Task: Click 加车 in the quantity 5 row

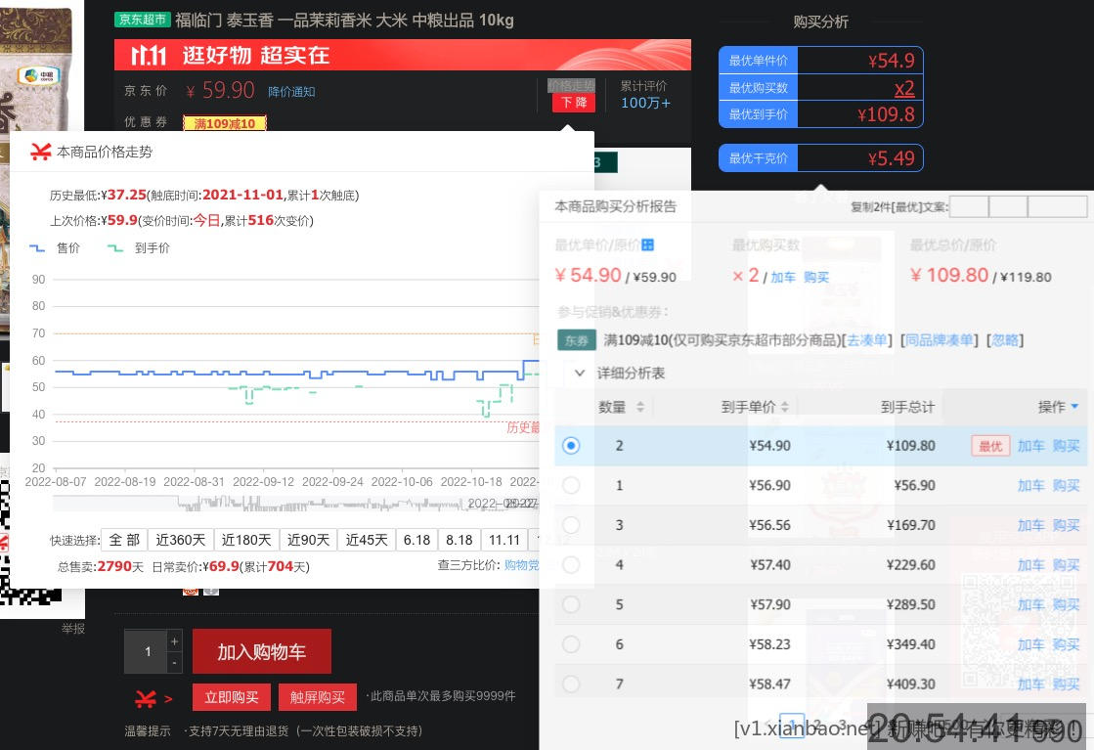Action: point(1031,605)
